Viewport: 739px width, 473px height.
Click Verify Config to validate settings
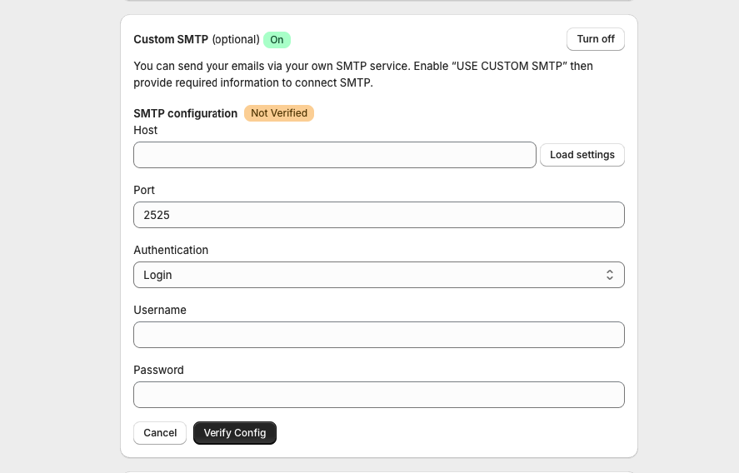(x=235, y=433)
